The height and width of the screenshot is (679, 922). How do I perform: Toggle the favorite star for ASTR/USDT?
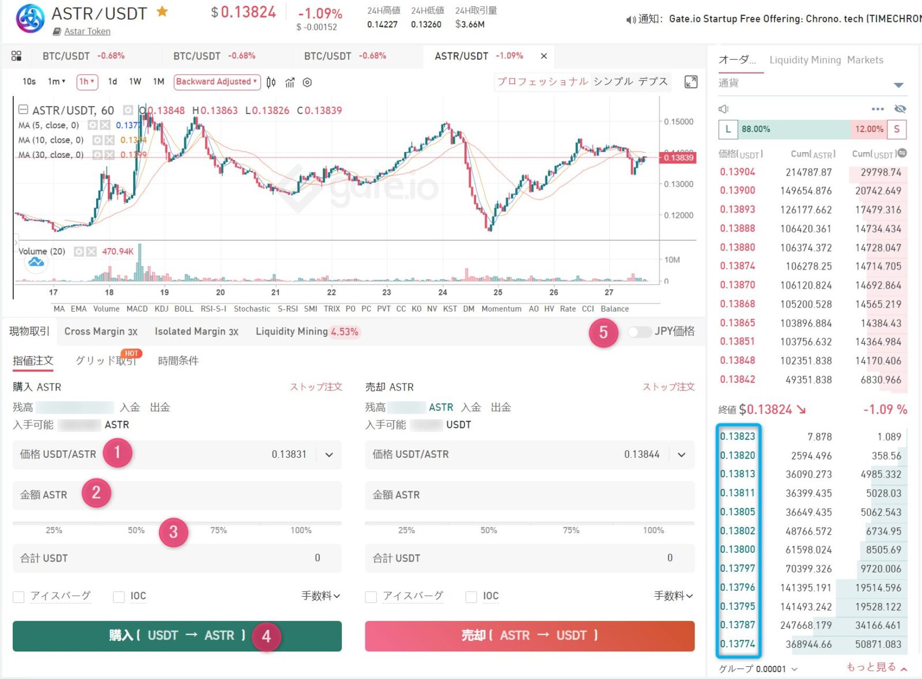pos(163,11)
